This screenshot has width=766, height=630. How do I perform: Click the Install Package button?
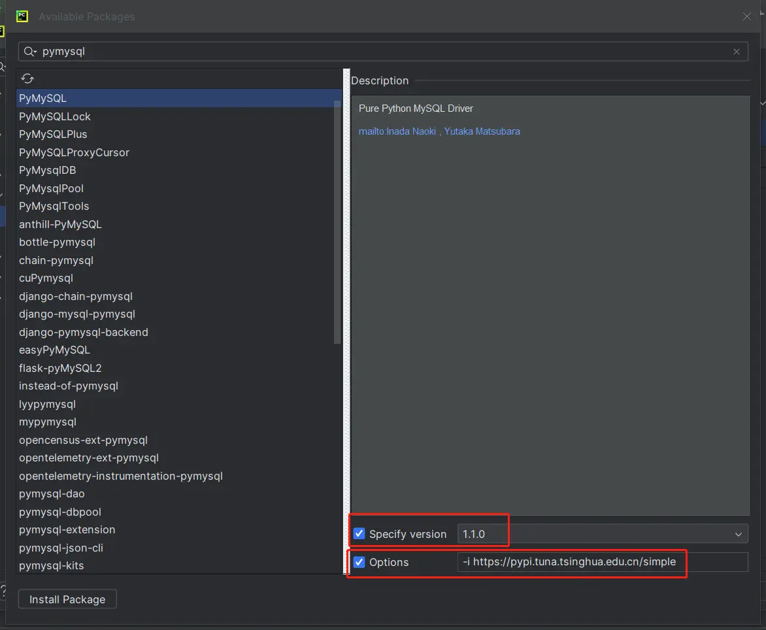click(x=67, y=599)
